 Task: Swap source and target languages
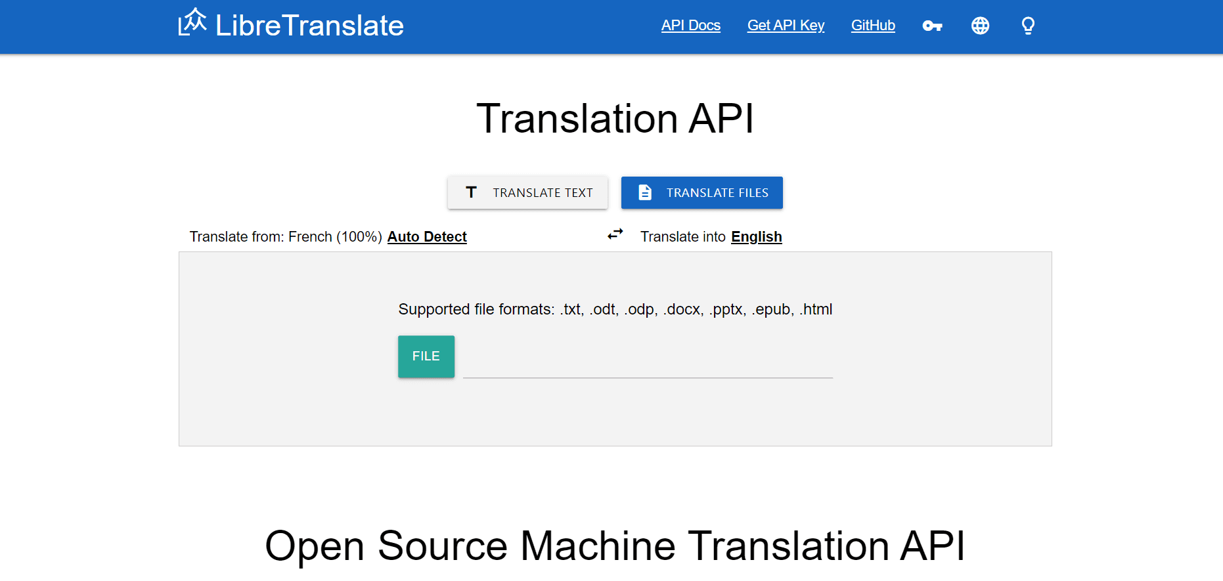[615, 234]
